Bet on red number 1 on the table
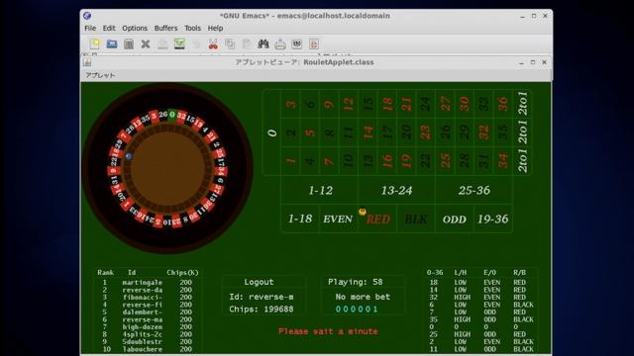The height and width of the screenshot is (356, 634). pyautogui.click(x=290, y=160)
